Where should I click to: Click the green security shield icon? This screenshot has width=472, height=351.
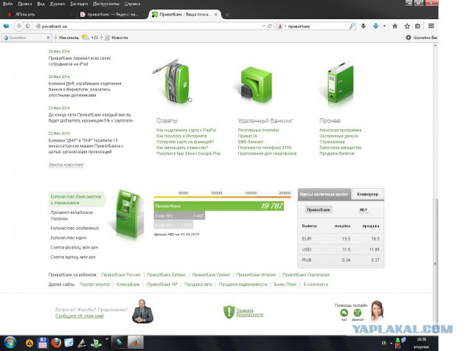(229, 312)
